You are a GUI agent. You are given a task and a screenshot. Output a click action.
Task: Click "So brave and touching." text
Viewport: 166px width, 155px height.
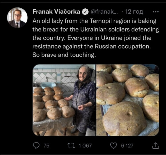[x=64, y=55]
